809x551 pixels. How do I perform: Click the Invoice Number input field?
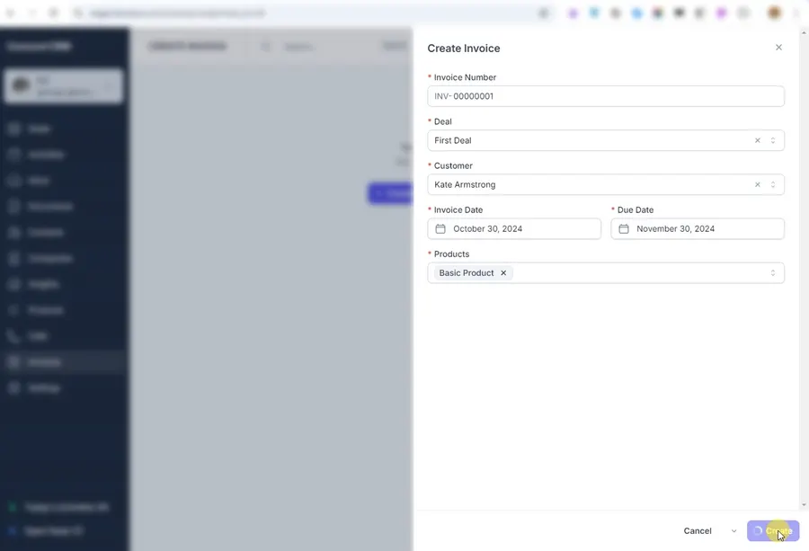tap(606, 96)
